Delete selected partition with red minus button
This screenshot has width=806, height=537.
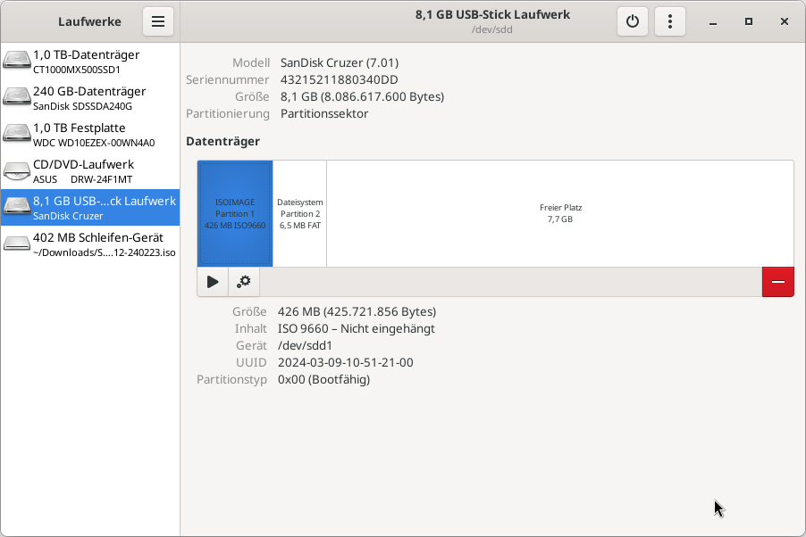coord(777,282)
